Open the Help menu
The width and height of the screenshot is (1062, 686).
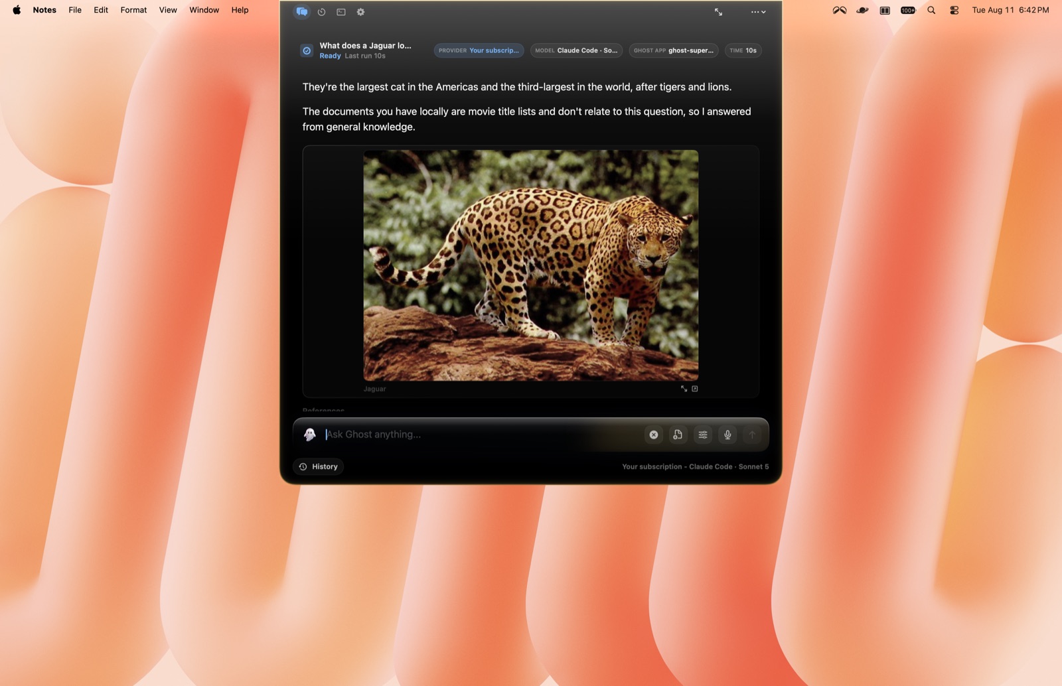[x=240, y=10]
